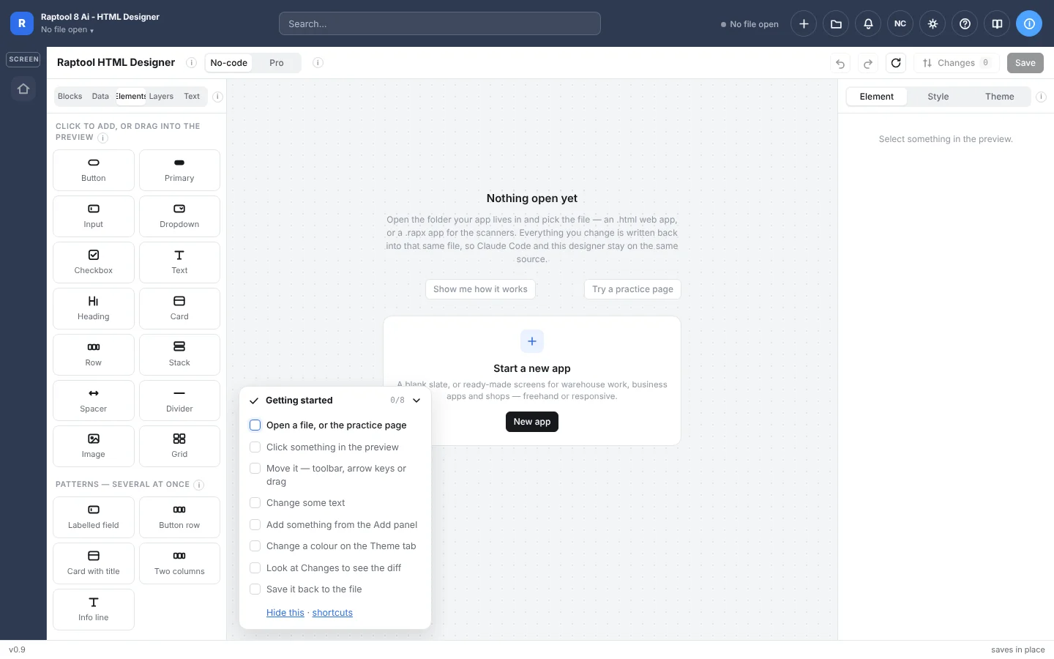Insert a Spacer element
Screen dimensions: 1054x659
94,401
